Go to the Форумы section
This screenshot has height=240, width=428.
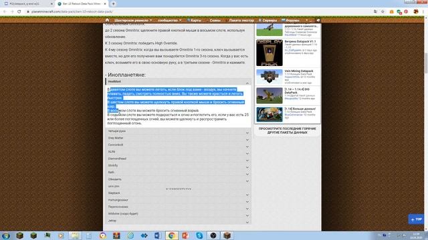click(x=290, y=20)
